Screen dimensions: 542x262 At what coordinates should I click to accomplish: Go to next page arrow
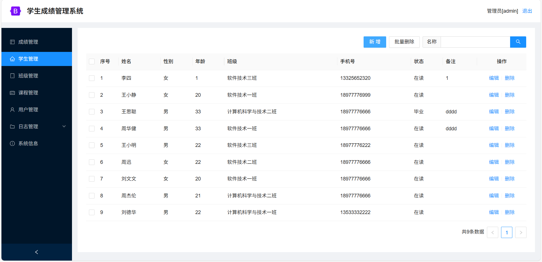521,232
